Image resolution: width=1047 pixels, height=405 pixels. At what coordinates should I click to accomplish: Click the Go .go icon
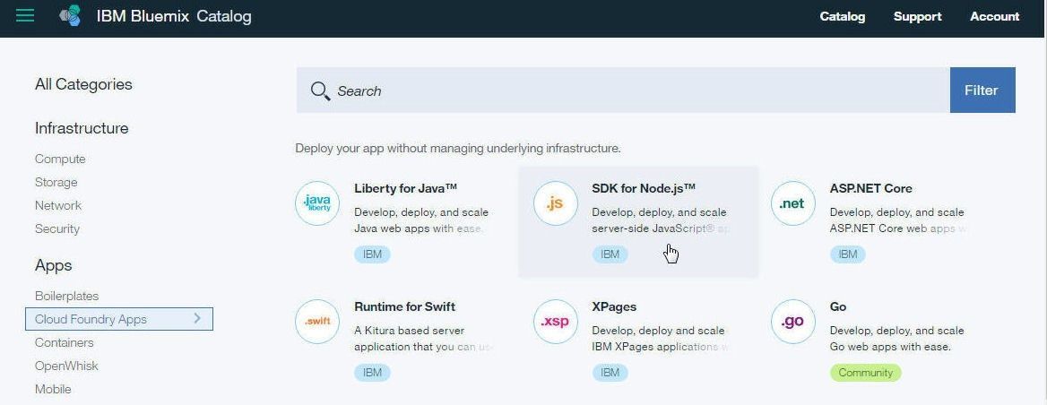point(792,322)
